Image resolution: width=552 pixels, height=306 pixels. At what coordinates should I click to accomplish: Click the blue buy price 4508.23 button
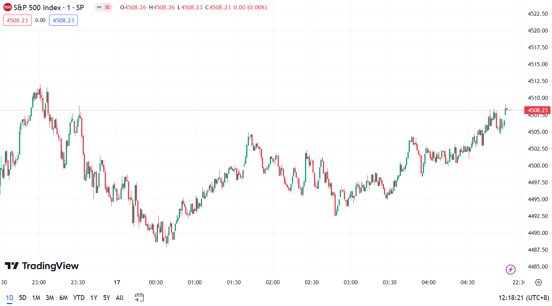[x=63, y=21]
